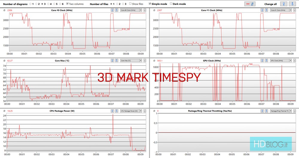Select 5 diagrams radio button
Image resolution: width=299 pixels, height=158 pixels.
click(x=54, y=4)
